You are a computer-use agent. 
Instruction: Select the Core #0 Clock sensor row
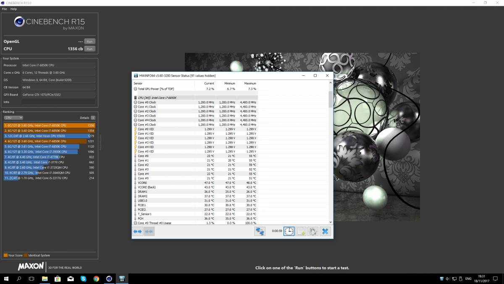point(195,102)
